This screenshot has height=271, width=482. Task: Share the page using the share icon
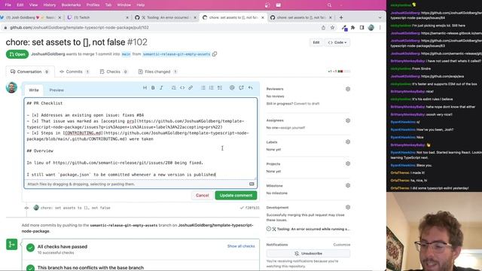(323, 28)
